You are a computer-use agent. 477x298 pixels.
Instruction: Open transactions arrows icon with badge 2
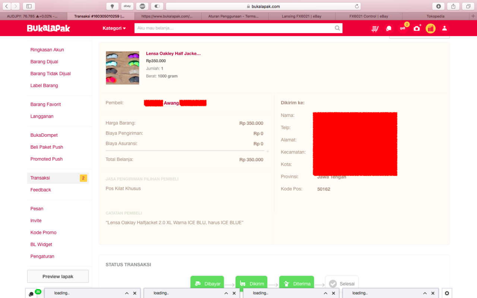tap(403, 28)
